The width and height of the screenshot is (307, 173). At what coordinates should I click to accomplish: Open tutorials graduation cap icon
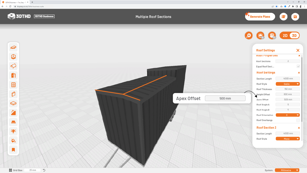[x=283, y=17]
